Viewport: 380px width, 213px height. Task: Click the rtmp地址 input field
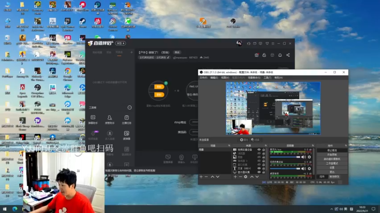pos(194,122)
